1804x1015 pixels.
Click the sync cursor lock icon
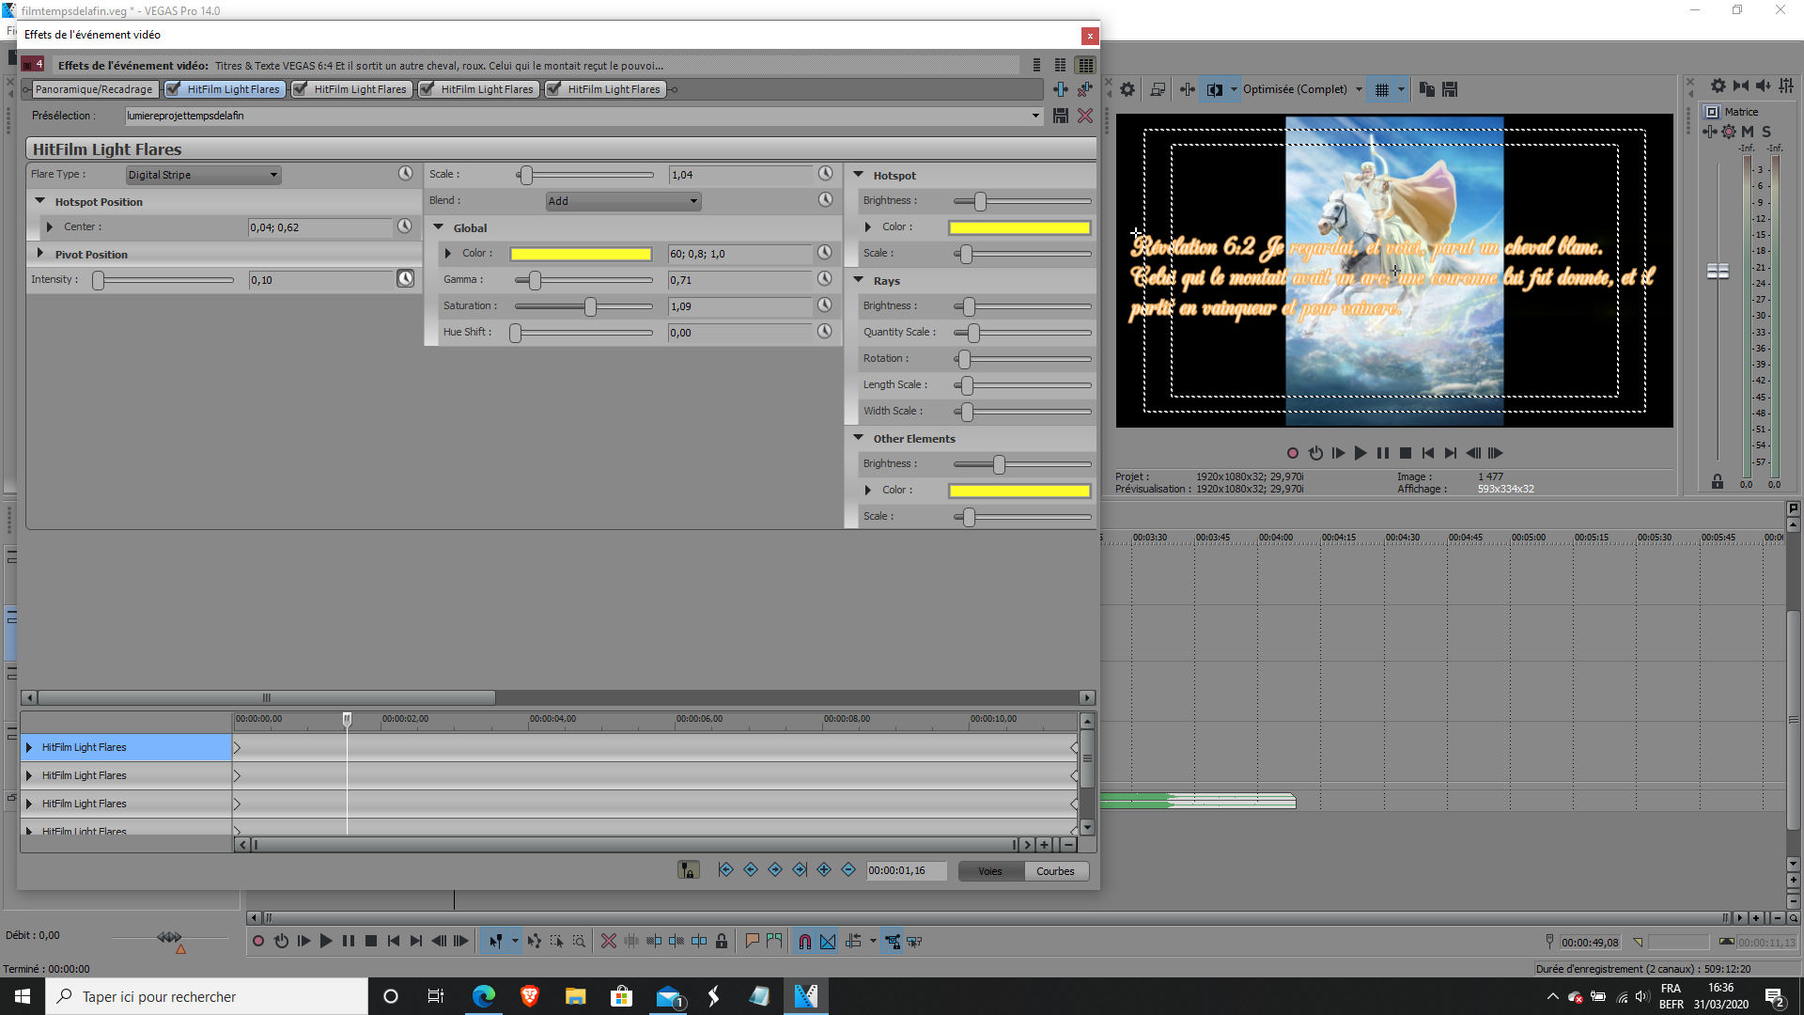[x=688, y=870]
